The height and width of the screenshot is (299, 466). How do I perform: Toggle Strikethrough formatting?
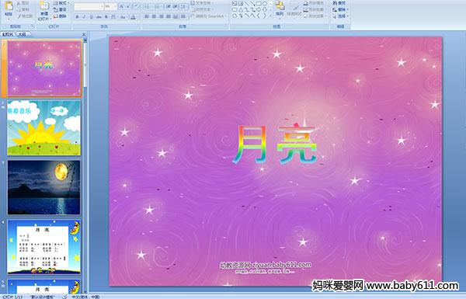(x=99, y=17)
